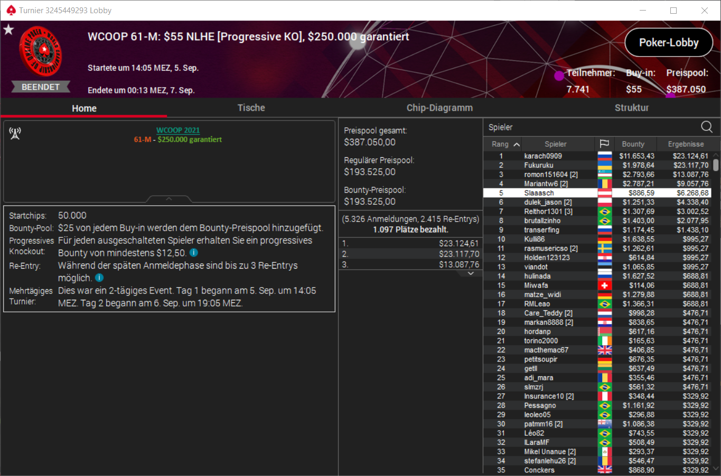
Task: Click the flag icon for Care_Teddy [2]
Action: (605, 313)
